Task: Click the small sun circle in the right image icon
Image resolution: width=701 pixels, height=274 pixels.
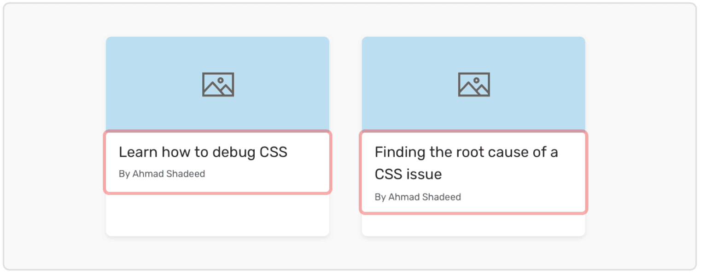Action: (x=477, y=80)
